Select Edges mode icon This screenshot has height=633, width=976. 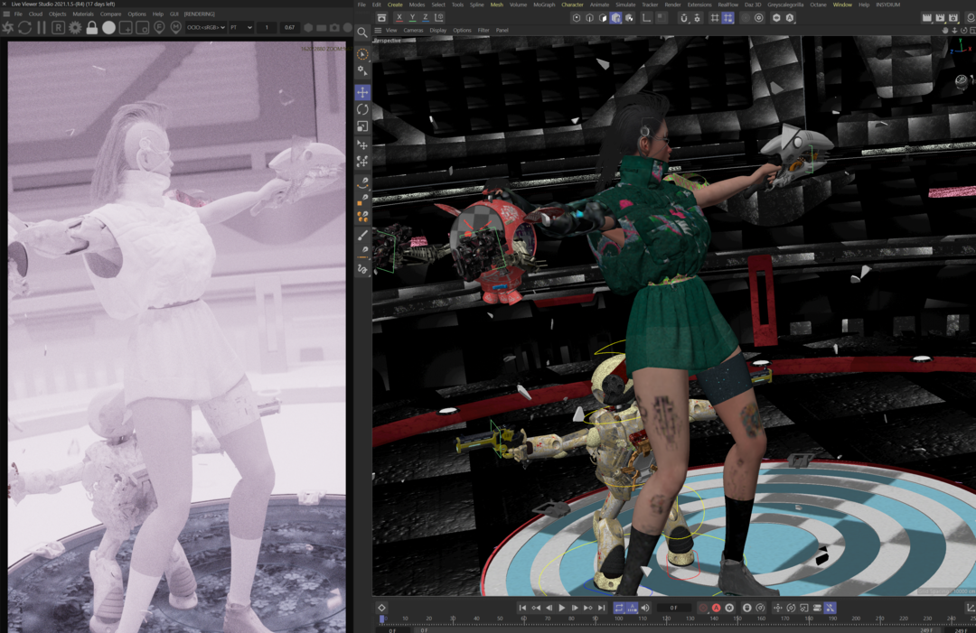tap(589, 18)
